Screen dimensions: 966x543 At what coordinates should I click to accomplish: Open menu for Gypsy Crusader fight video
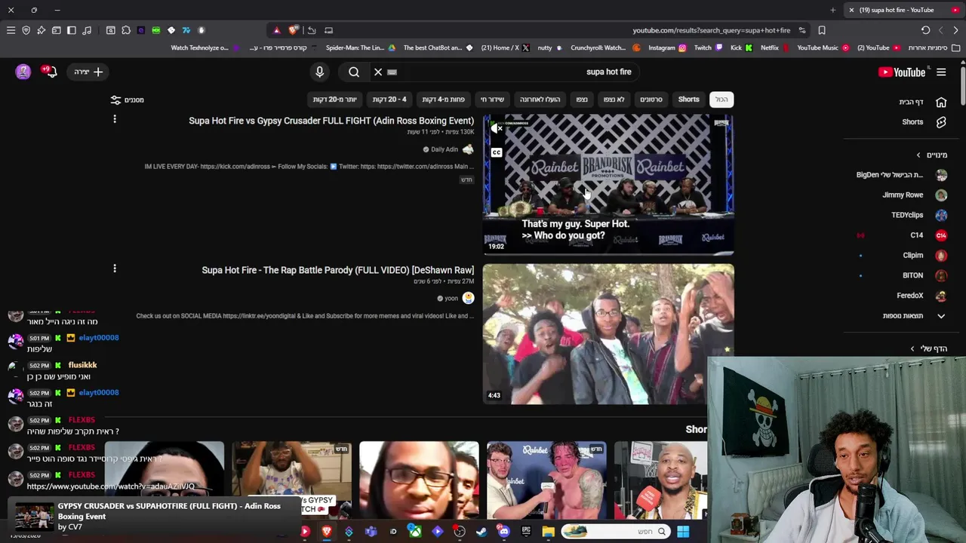click(115, 119)
